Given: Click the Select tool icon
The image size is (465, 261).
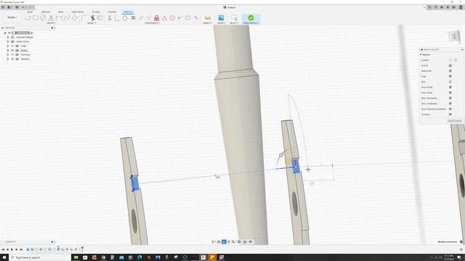Looking at the screenshot, I should pos(234,18).
